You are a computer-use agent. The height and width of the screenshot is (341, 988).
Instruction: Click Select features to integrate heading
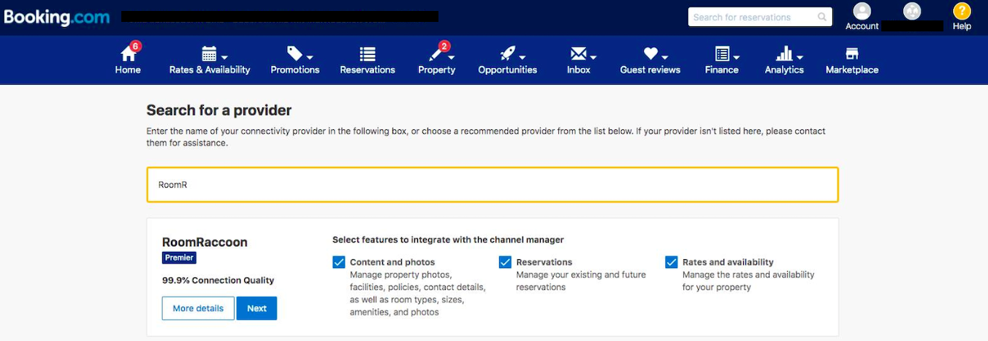[x=448, y=240]
